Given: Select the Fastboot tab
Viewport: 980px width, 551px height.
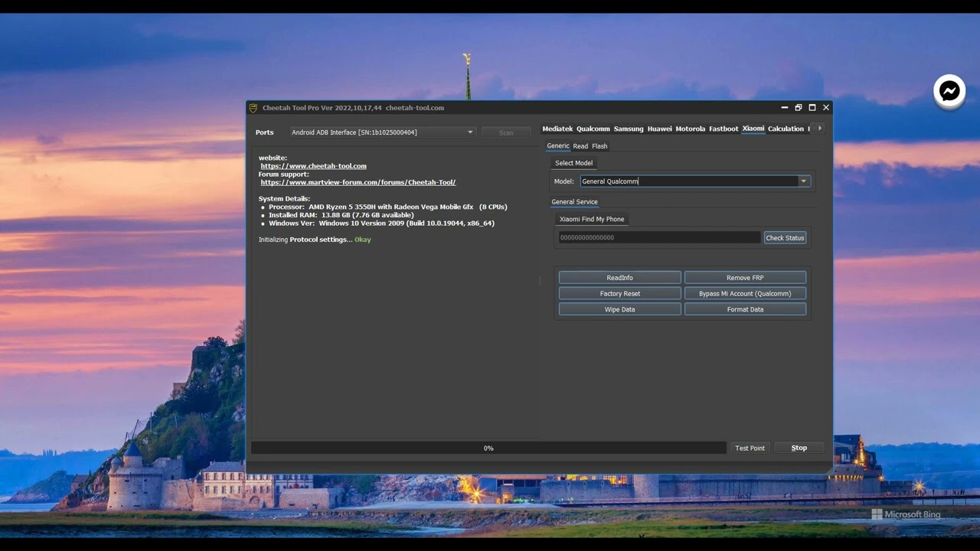Looking at the screenshot, I should pos(724,129).
